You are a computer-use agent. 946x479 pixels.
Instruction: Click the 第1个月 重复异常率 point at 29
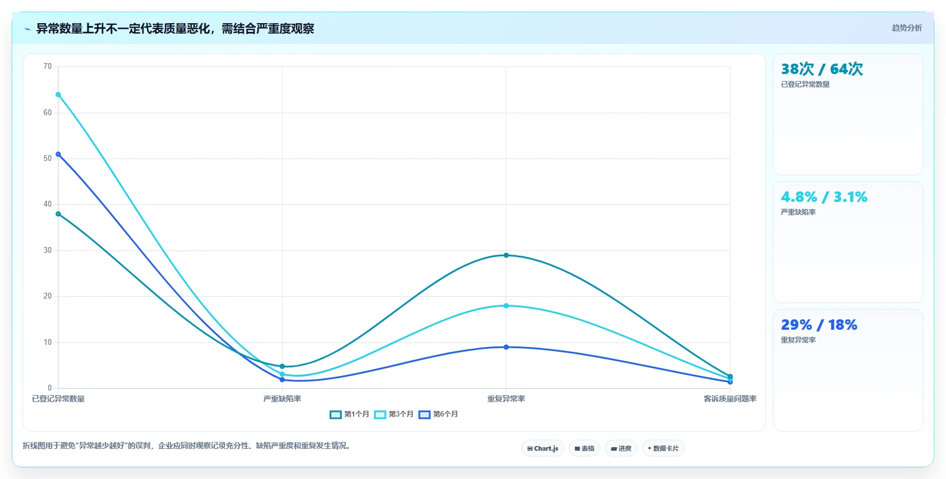click(506, 255)
